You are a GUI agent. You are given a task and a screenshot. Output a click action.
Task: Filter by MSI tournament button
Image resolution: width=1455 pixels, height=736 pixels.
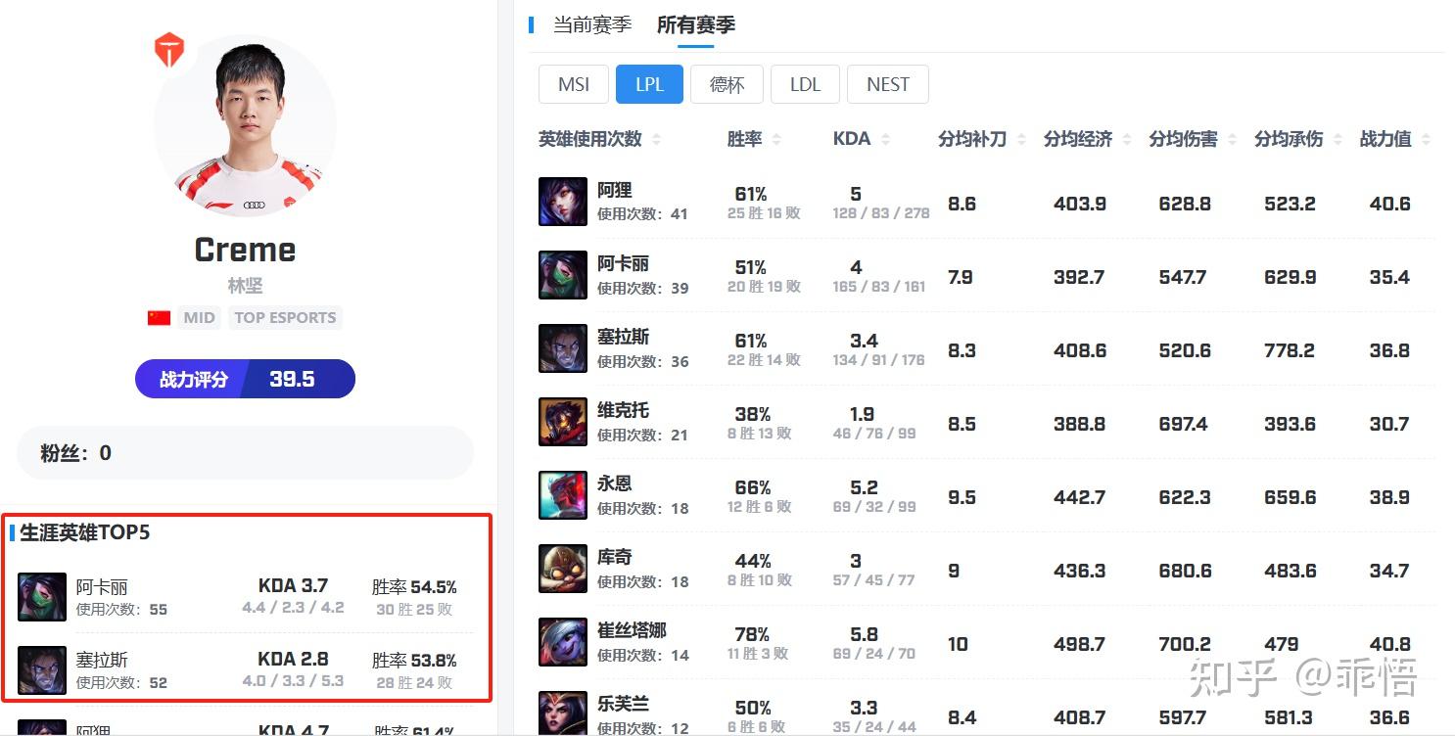pos(574,84)
